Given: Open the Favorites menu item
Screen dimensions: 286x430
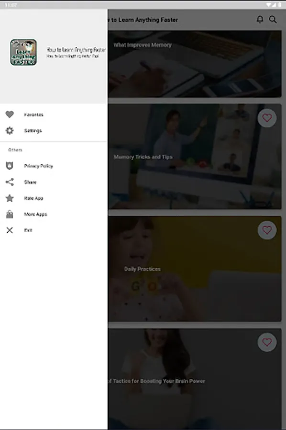Looking at the screenshot, I should pos(54,115).
